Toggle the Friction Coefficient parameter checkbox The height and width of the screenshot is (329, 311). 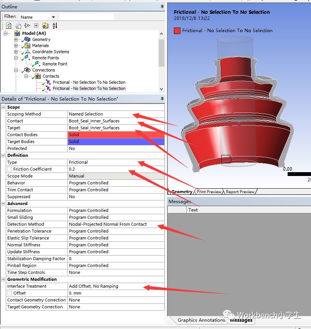(x=10, y=169)
